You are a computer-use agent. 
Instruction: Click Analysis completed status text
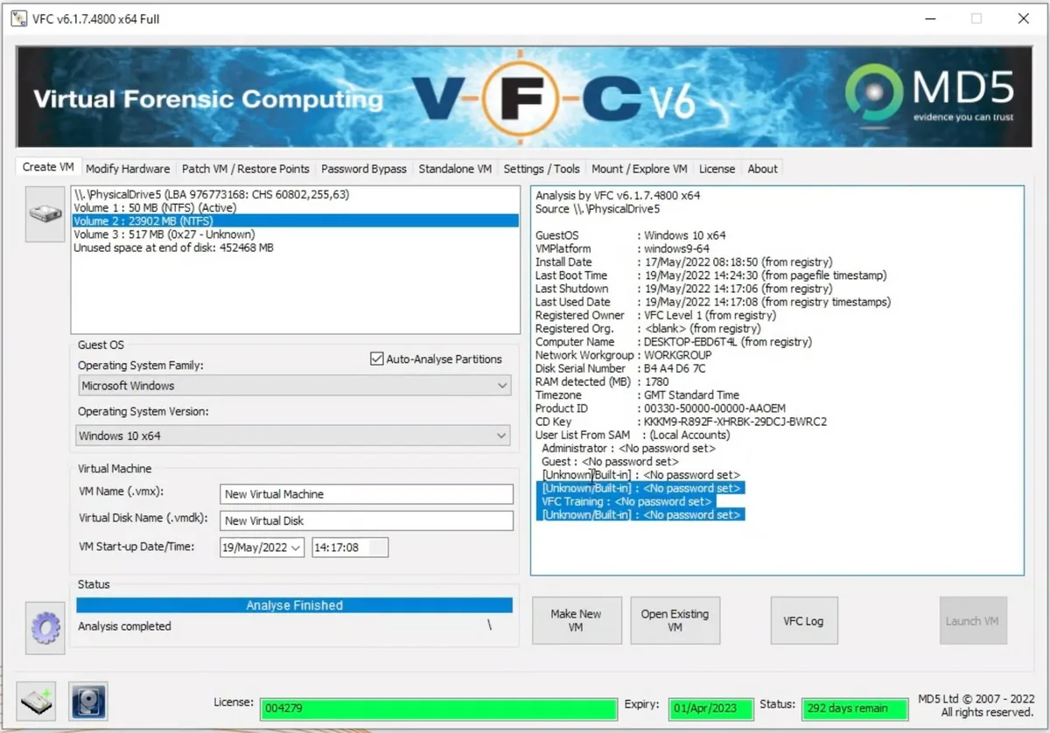click(x=124, y=626)
